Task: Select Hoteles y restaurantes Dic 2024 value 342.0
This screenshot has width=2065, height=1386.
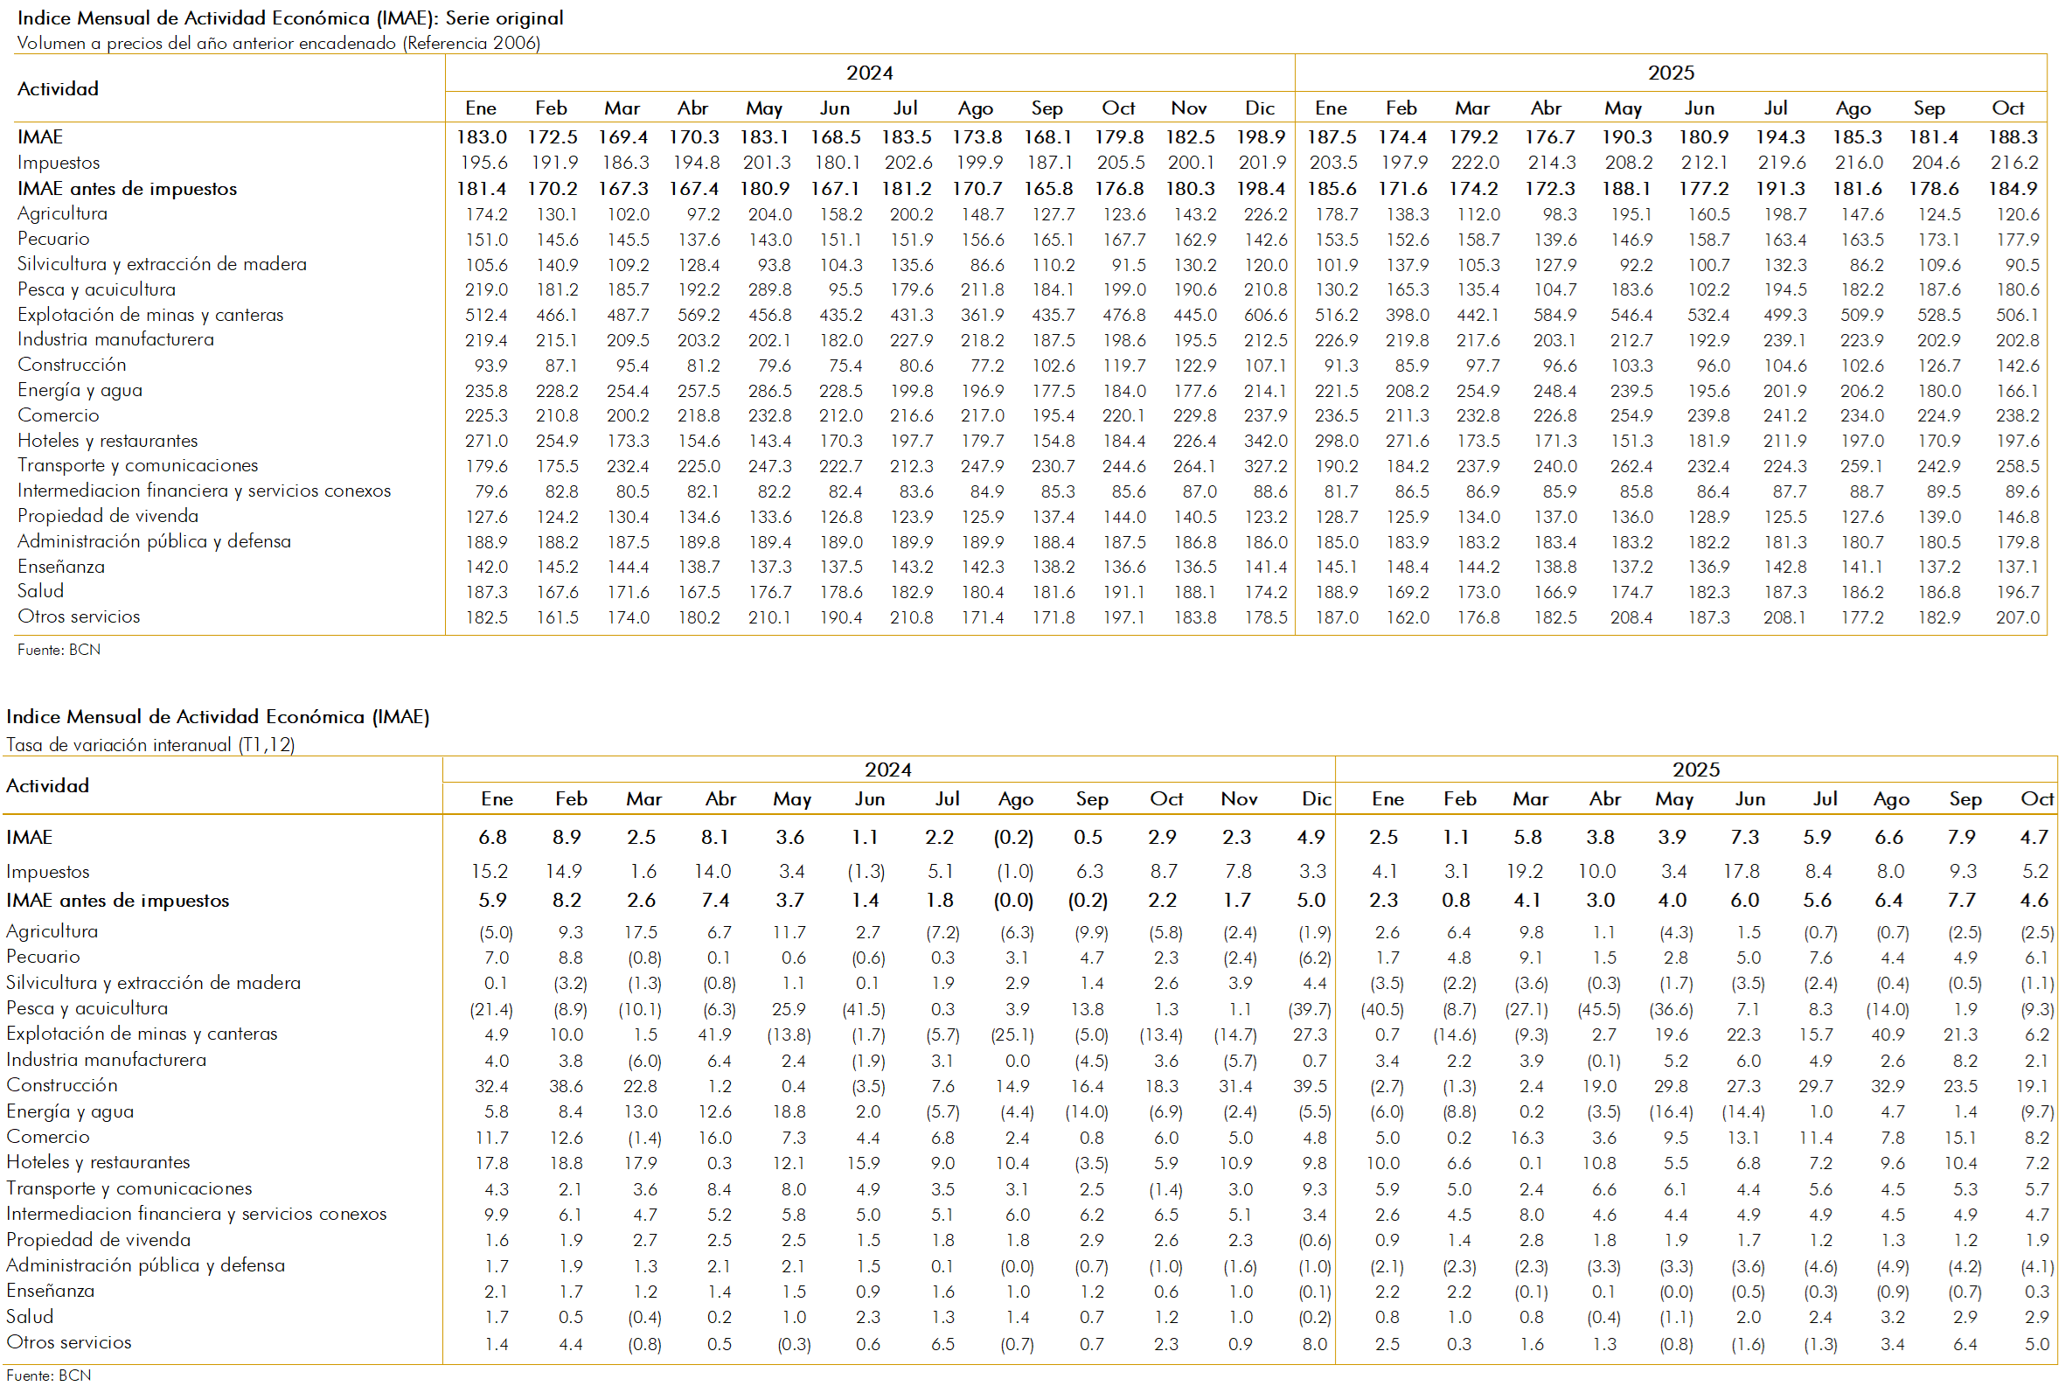Action: tap(1265, 440)
